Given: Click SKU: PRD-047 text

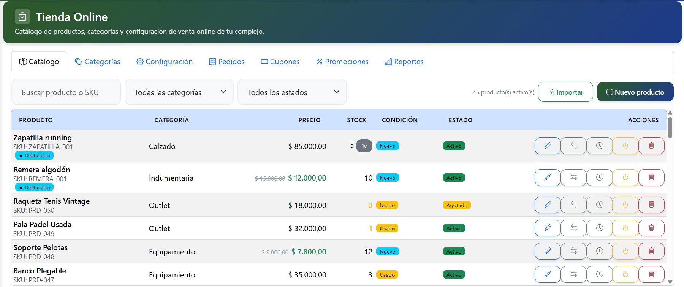Looking at the screenshot, I should tap(34, 280).
